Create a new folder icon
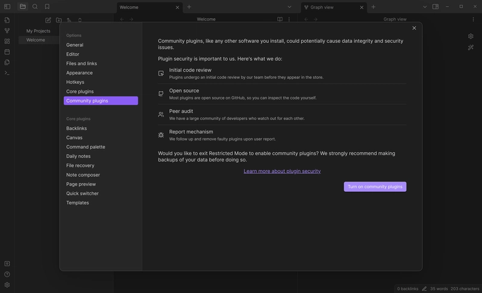Image resolution: width=482 pixels, height=293 pixels. pos(58,20)
